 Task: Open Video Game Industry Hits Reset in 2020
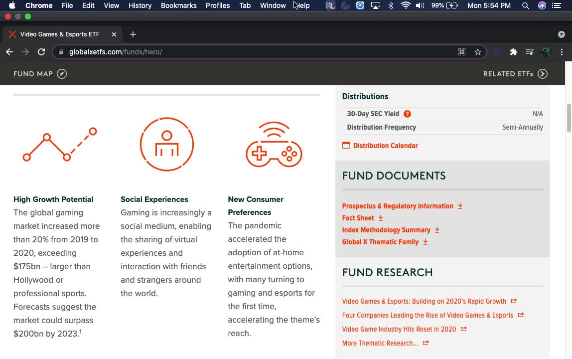404,329
